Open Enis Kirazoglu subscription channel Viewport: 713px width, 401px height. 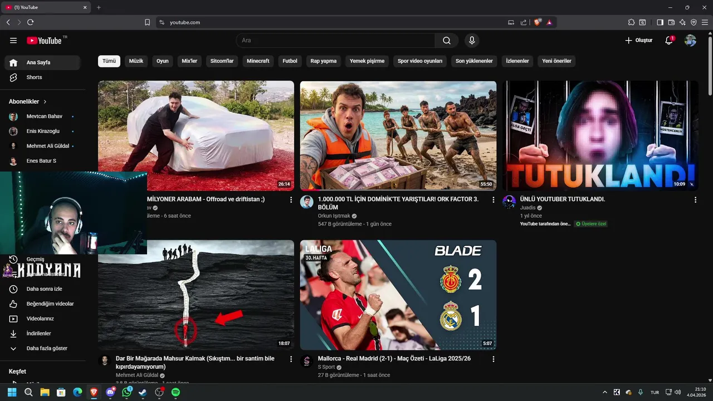pos(42,131)
